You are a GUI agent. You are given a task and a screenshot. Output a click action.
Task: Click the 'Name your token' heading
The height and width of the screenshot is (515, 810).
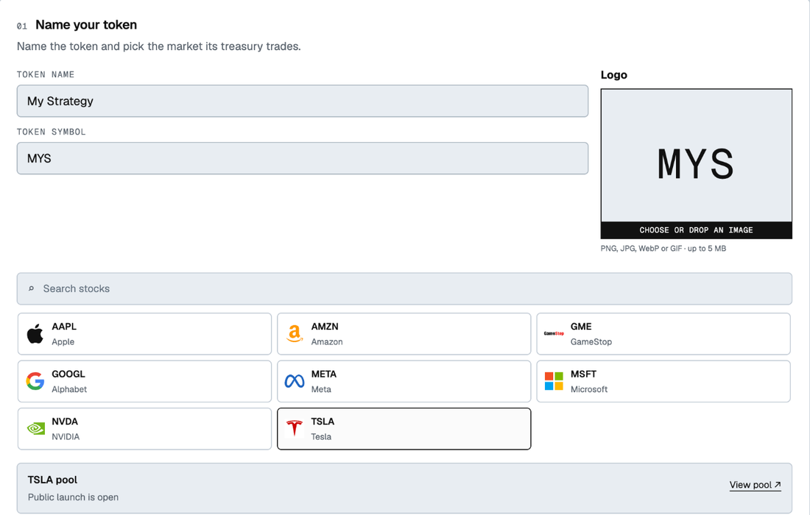86,25
